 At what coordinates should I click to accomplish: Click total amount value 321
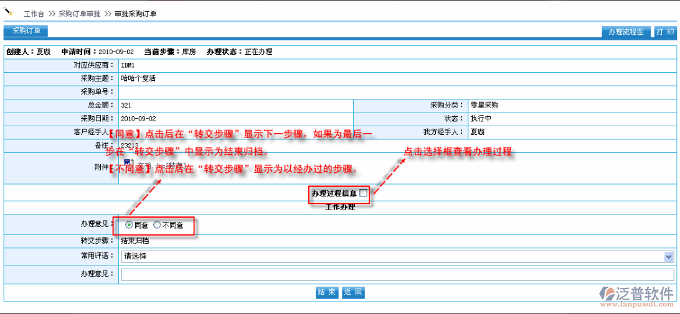pyautogui.click(x=126, y=105)
